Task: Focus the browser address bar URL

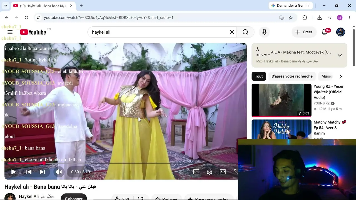Action: 108,17
